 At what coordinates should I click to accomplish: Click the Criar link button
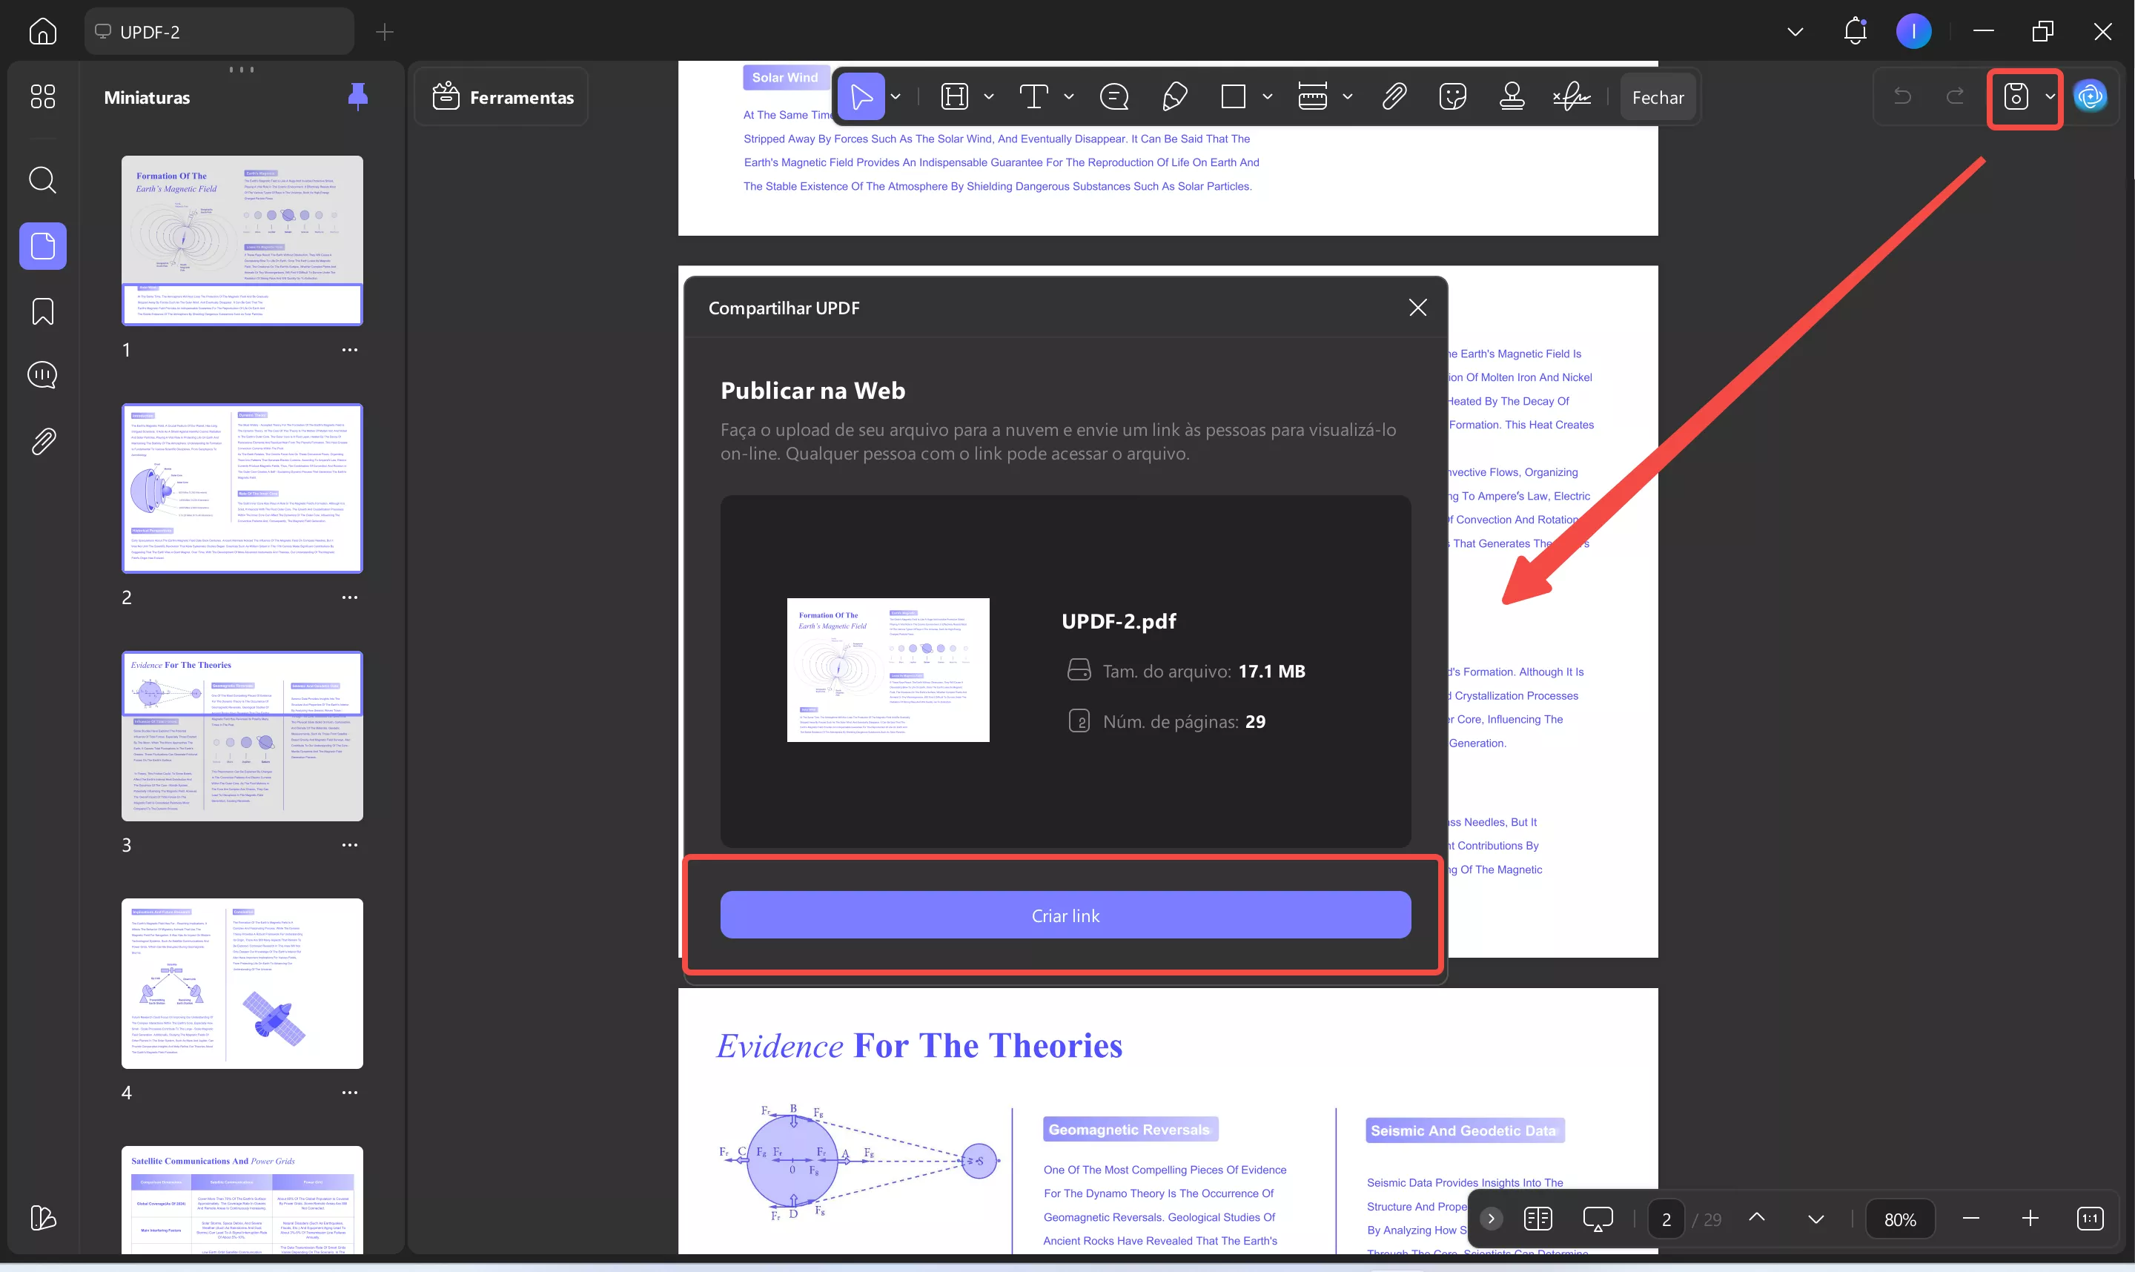coord(1065,915)
